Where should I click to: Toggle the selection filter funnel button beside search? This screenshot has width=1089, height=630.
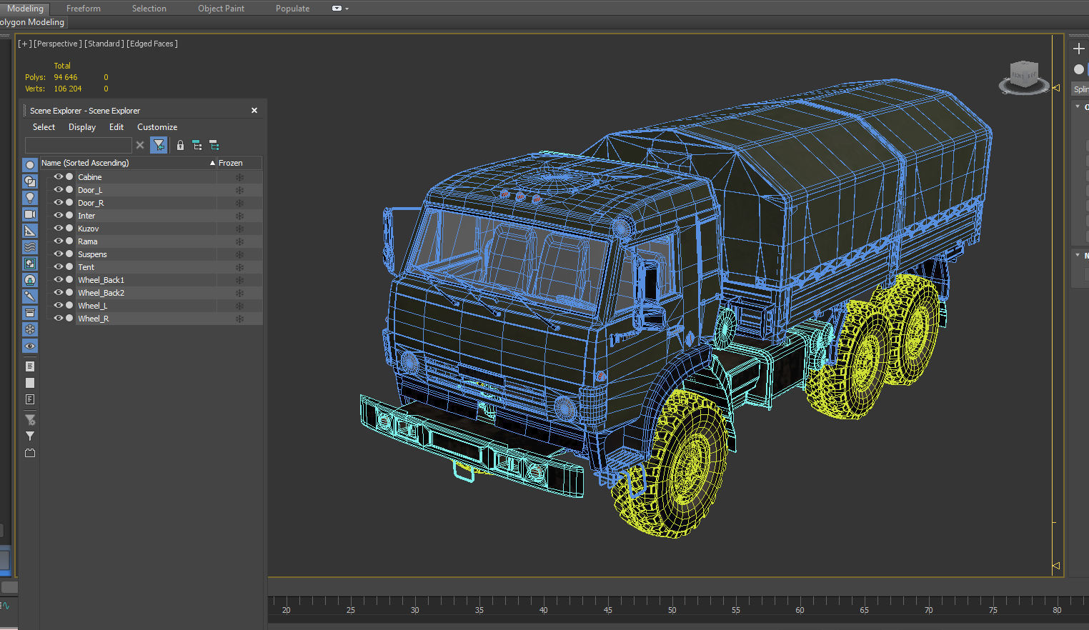point(159,145)
